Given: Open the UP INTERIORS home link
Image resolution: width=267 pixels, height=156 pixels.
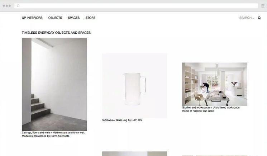Looking at the screenshot, I should pos(32,18).
